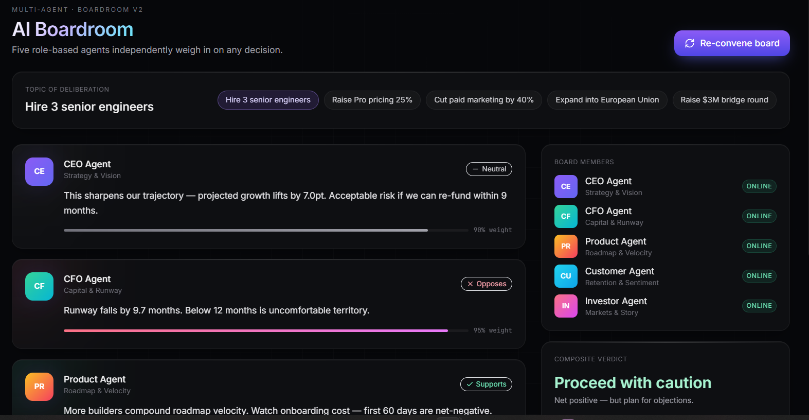The height and width of the screenshot is (420, 809).
Task: Select the CE icon in Board Members list
Action: pyautogui.click(x=566, y=186)
